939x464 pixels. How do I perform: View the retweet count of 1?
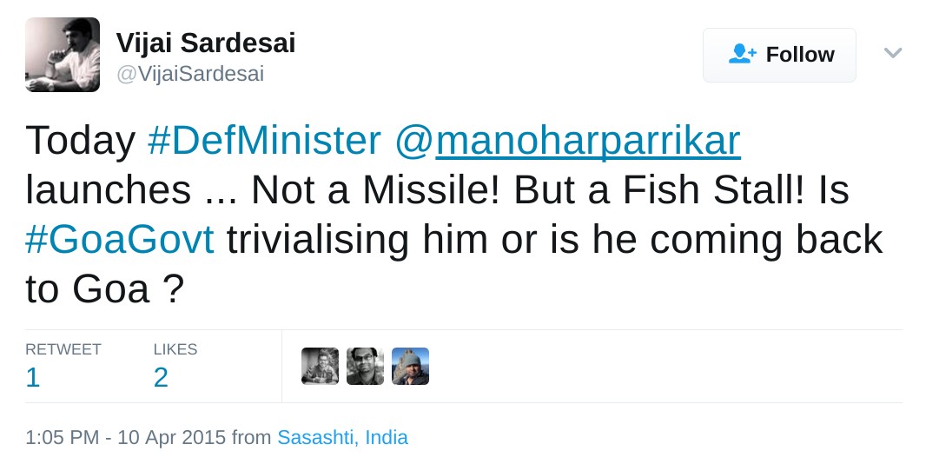(x=33, y=378)
